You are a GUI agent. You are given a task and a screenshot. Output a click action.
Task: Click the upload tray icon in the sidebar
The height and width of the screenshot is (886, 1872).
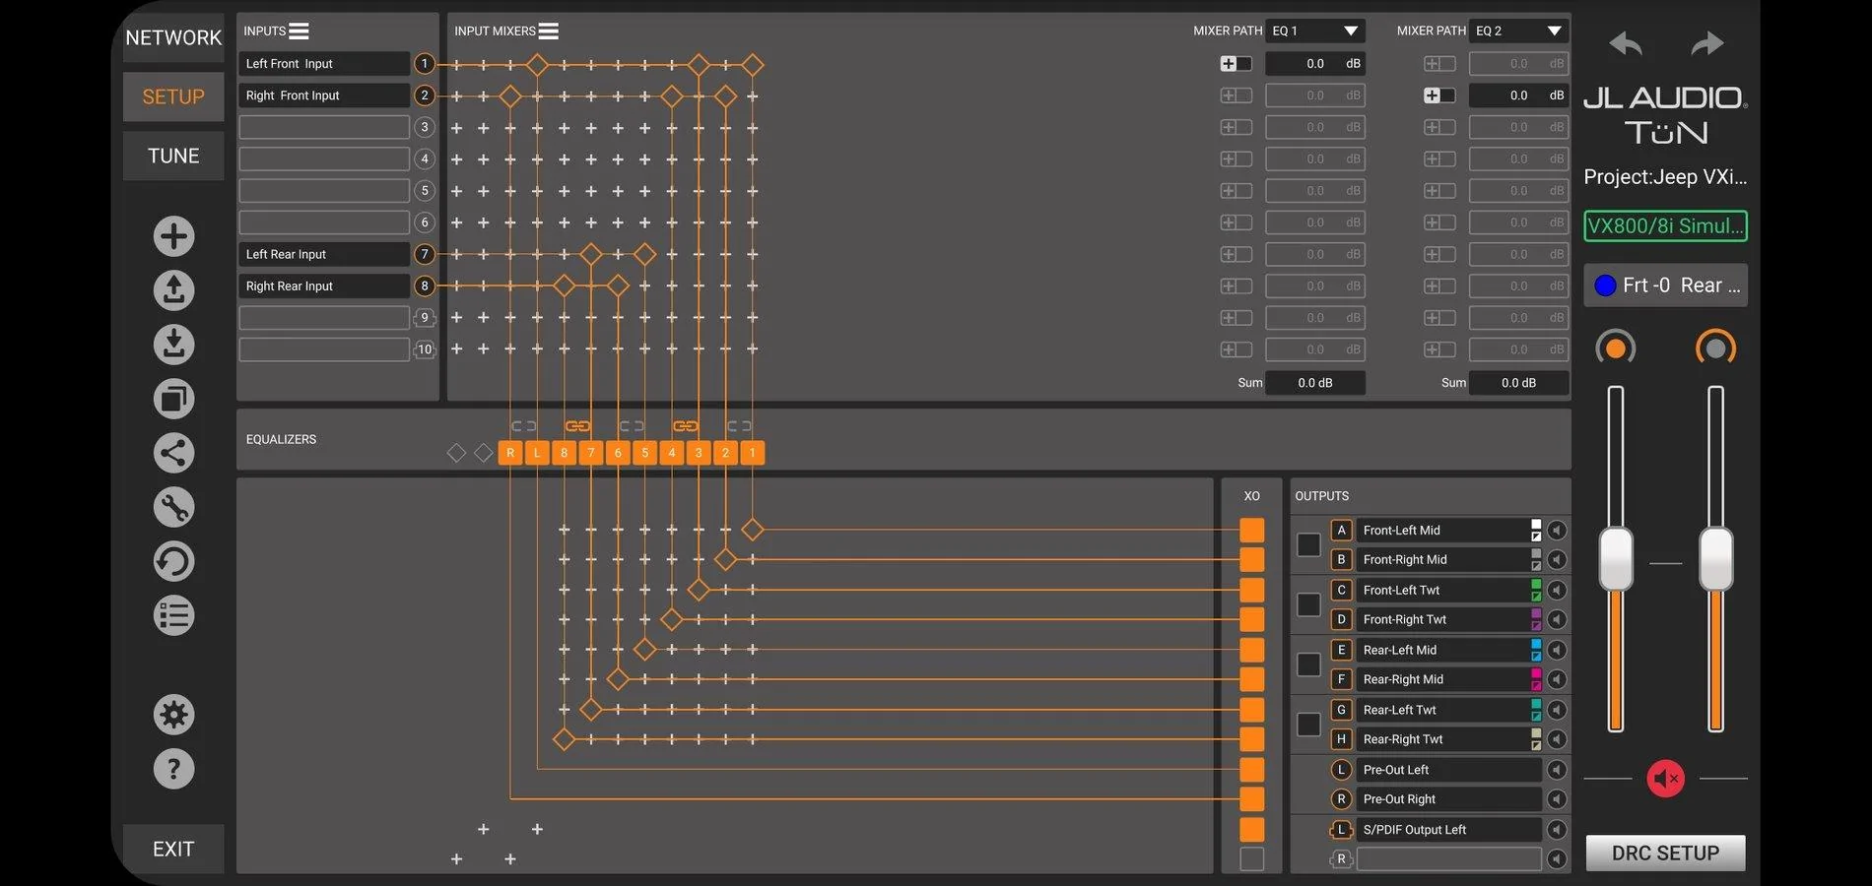click(x=173, y=290)
